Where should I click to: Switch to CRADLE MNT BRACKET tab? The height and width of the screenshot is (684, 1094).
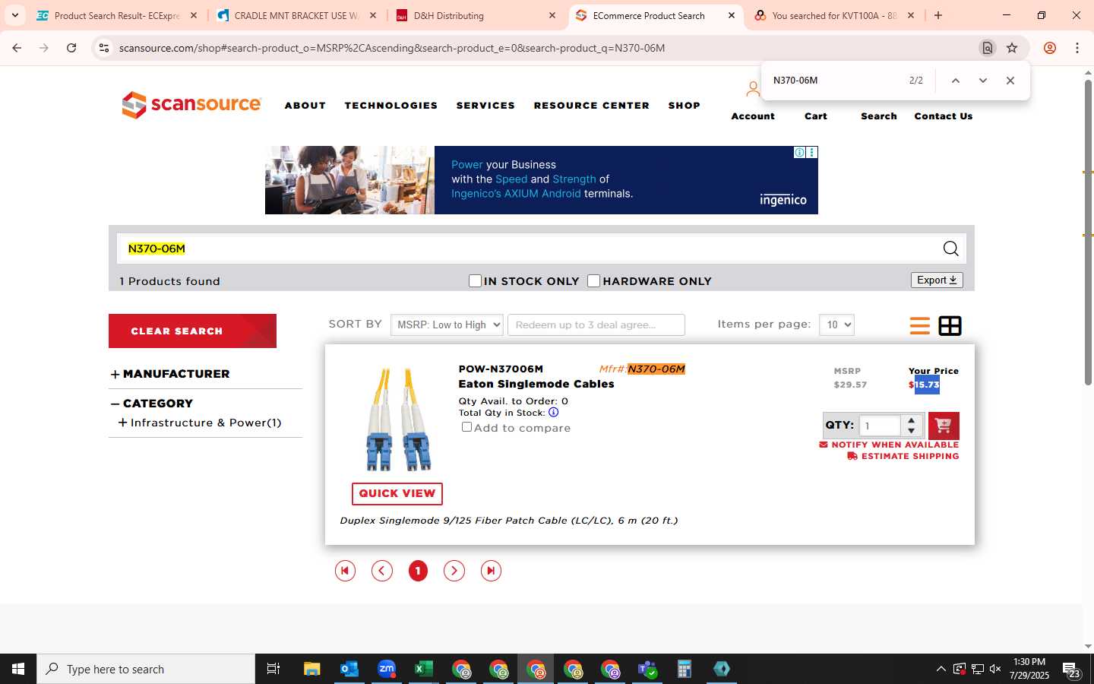pyautogui.click(x=296, y=15)
